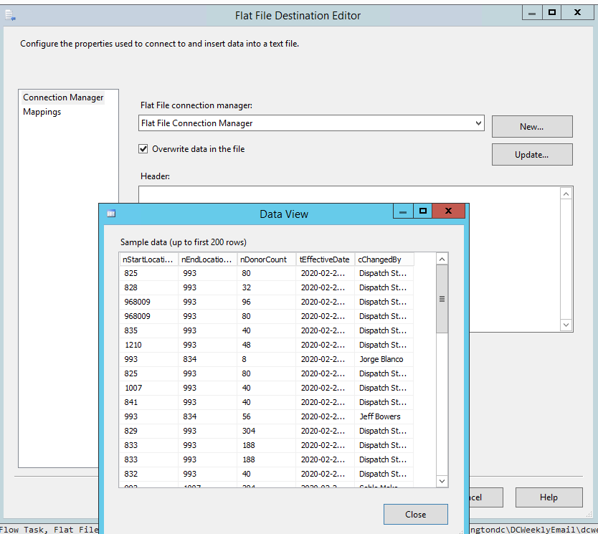598x534 pixels.
Task: Click the Data View window title icon
Action: coord(111,213)
